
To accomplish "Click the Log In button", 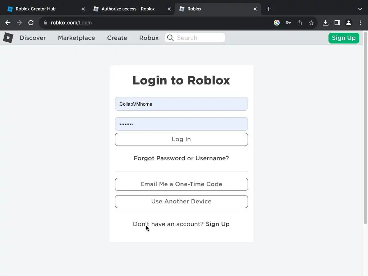I will coord(181,139).
